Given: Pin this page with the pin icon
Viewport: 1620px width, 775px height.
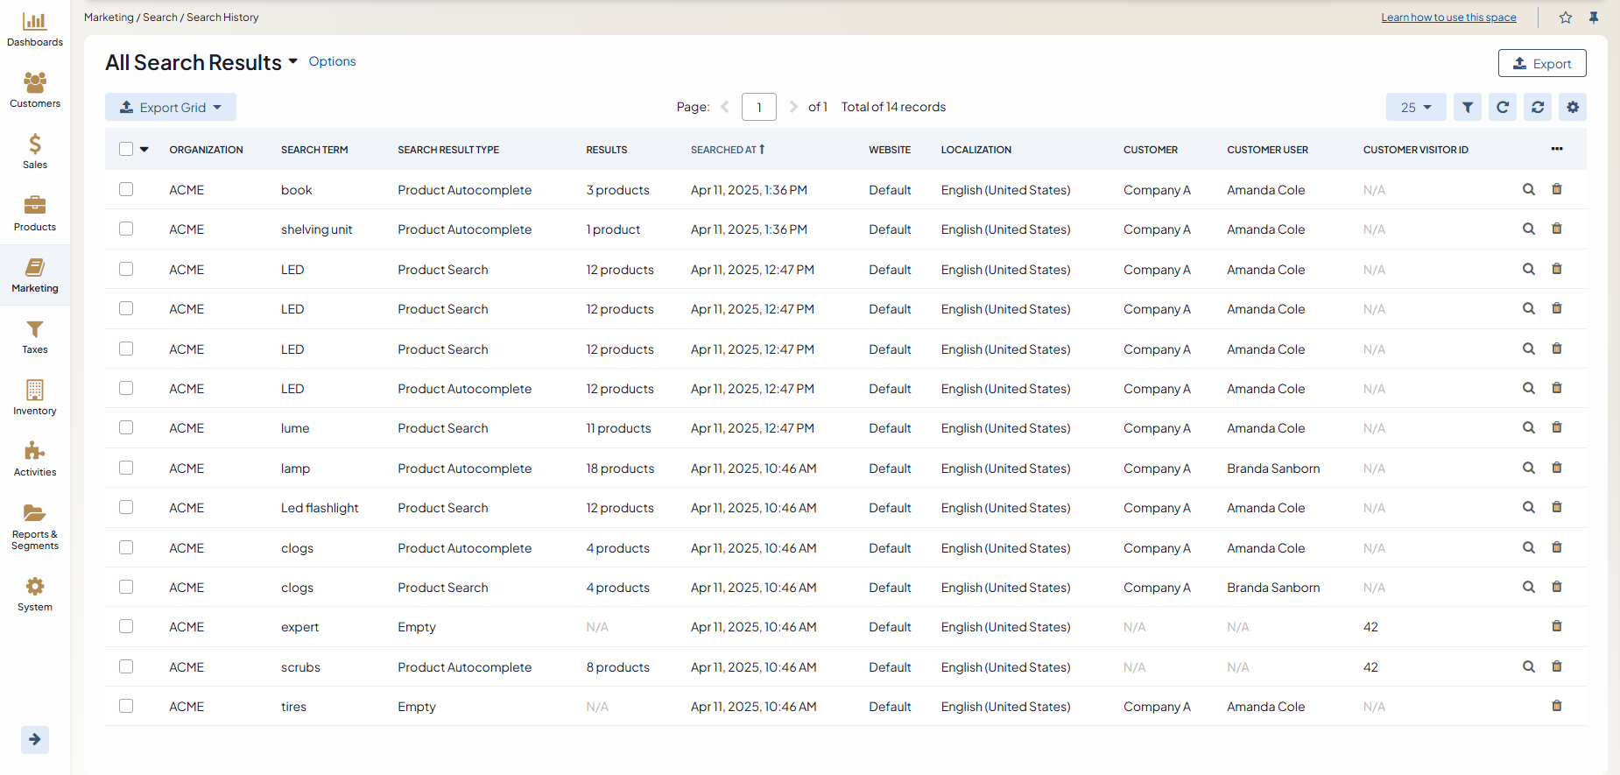Looking at the screenshot, I should pyautogui.click(x=1594, y=18).
